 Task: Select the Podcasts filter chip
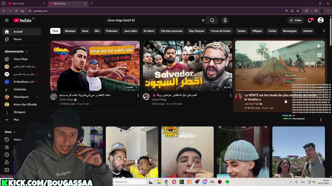click(x=112, y=31)
